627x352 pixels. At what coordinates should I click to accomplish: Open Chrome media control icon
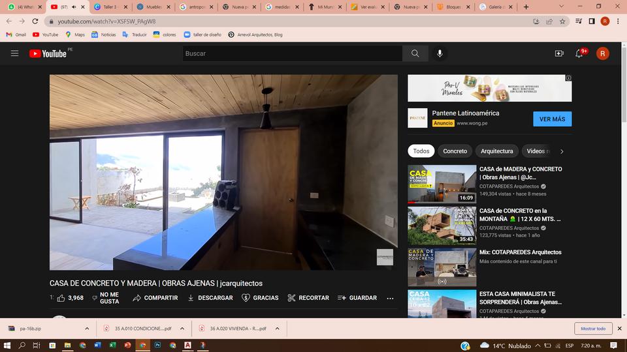(x=579, y=21)
